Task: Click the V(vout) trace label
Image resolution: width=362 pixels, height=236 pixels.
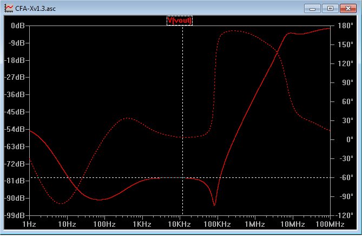Action: tap(180, 21)
